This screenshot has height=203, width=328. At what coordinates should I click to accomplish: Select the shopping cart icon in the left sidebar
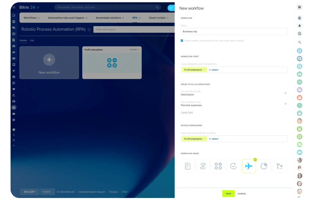tap(14, 89)
